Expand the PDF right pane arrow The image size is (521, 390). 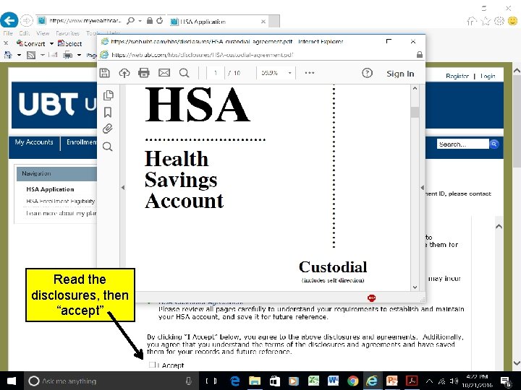click(x=423, y=188)
